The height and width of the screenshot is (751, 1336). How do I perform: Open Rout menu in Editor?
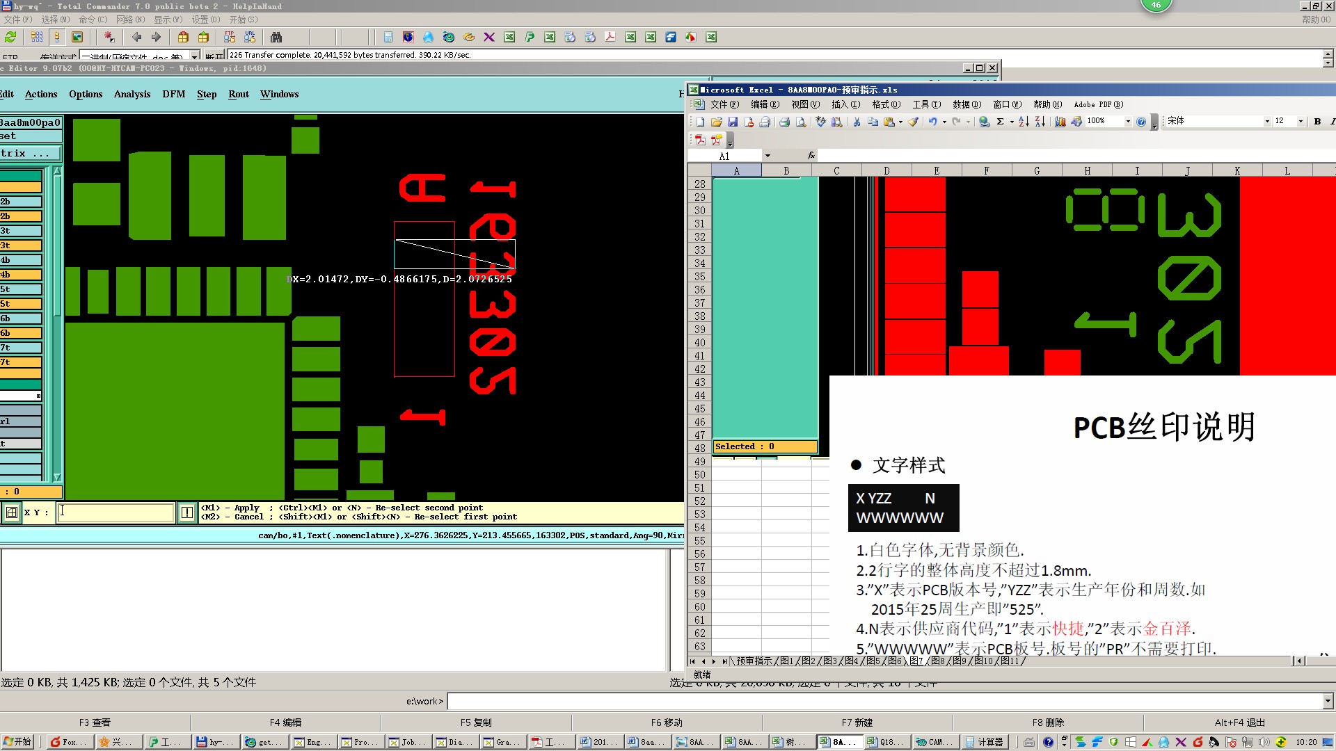click(x=239, y=94)
